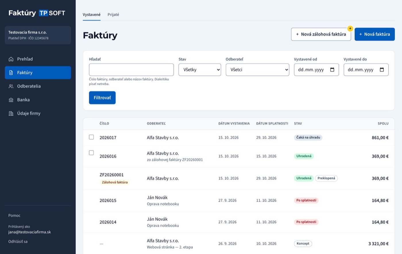Click the Koncept status badge
This screenshot has height=254, width=402.
[x=303, y=244]
